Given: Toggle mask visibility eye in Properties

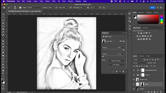Looking at the screenshot, I should [x=120, y=72].
